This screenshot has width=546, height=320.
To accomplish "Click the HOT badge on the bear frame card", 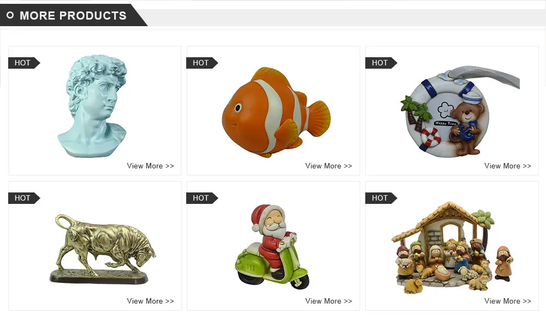I will [381, 63].
